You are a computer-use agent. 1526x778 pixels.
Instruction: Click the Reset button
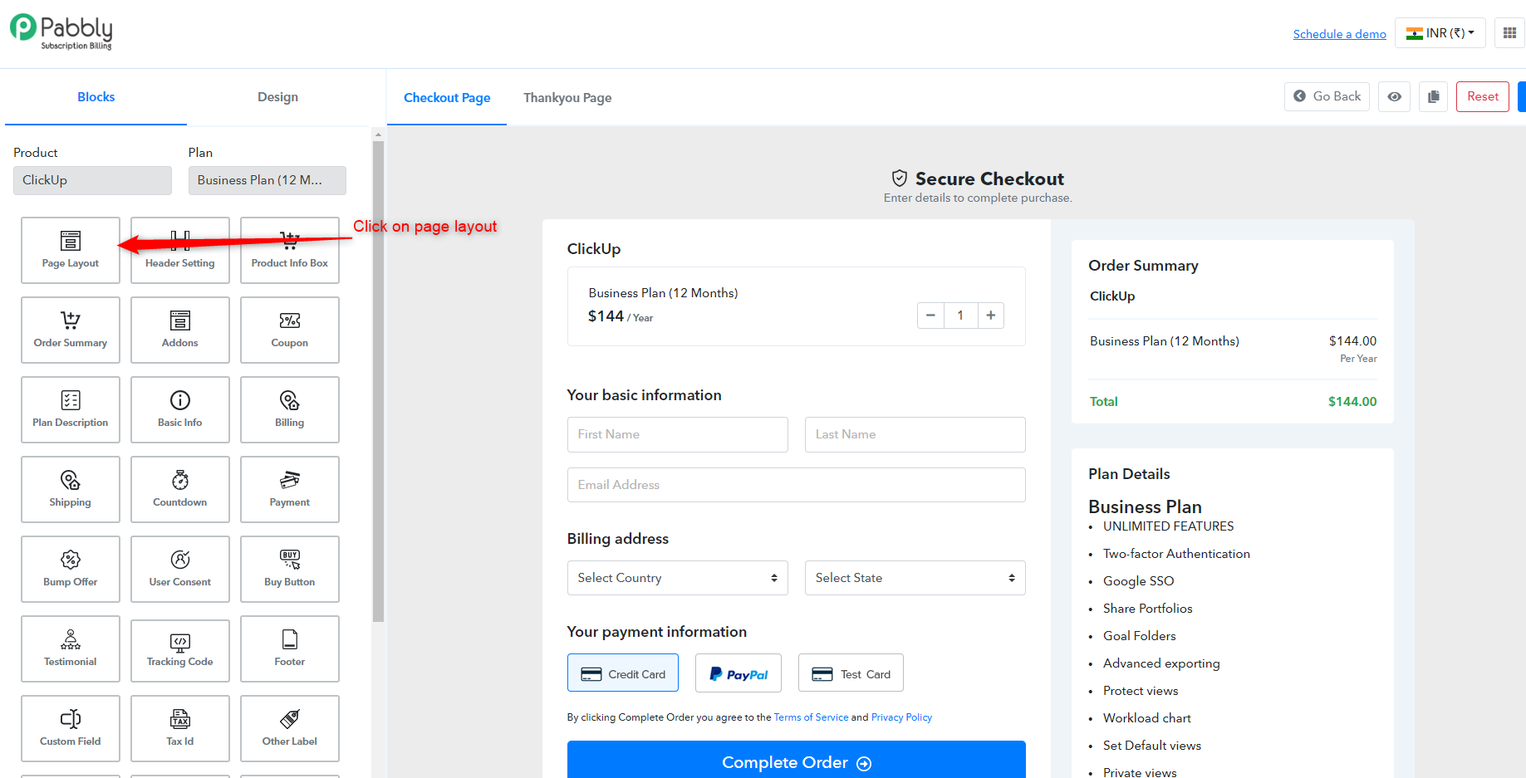coord(1483,96)
